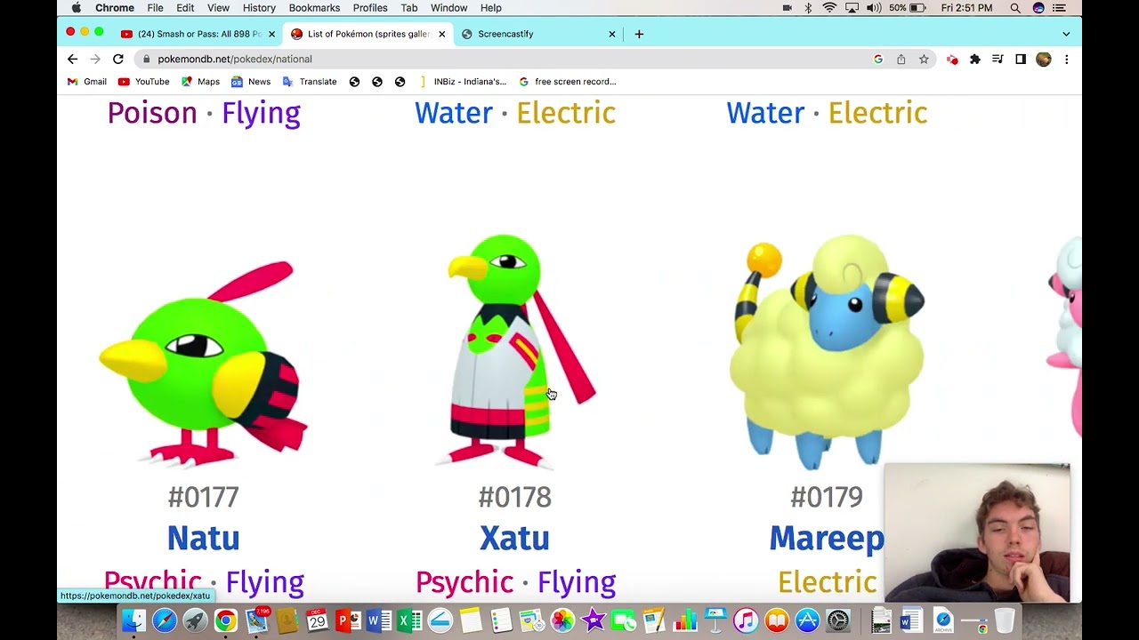Click the Electric type under Mareep
1139x640 pixels.
coord(828,582)
